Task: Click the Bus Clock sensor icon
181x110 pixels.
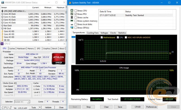Action: coord(2,26)
